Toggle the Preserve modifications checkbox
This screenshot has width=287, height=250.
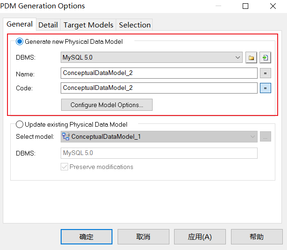pyautogui.click(x=64, y=167)
